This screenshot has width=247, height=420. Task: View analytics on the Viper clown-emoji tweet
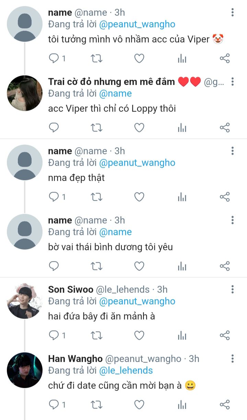pyautogui.click(x=182, y=59)
